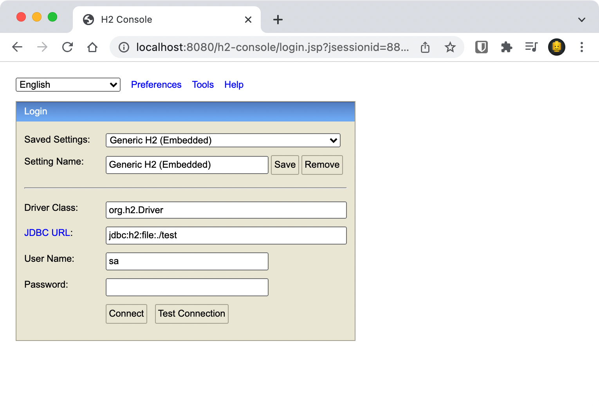Expand the English language dropdown

point(68,85)
